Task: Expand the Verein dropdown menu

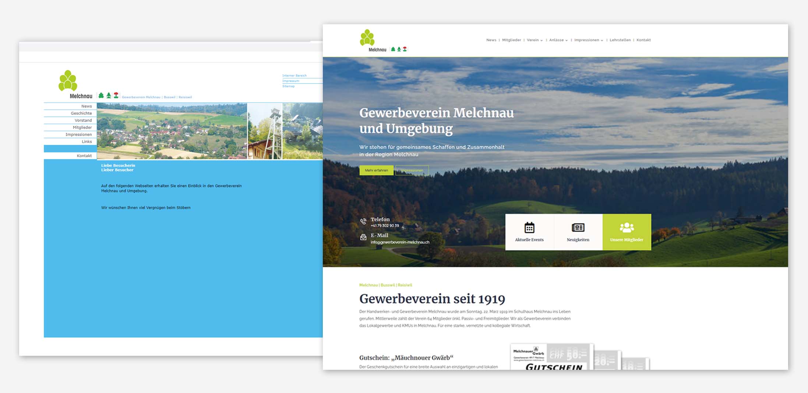Action: pos(533,40)
